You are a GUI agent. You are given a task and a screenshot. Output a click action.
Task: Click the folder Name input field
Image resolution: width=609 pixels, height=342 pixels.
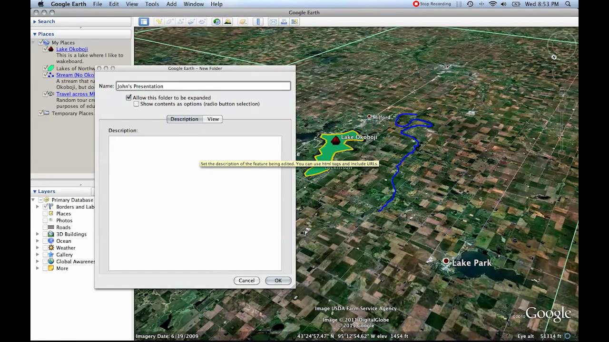[x=203, y=86]
